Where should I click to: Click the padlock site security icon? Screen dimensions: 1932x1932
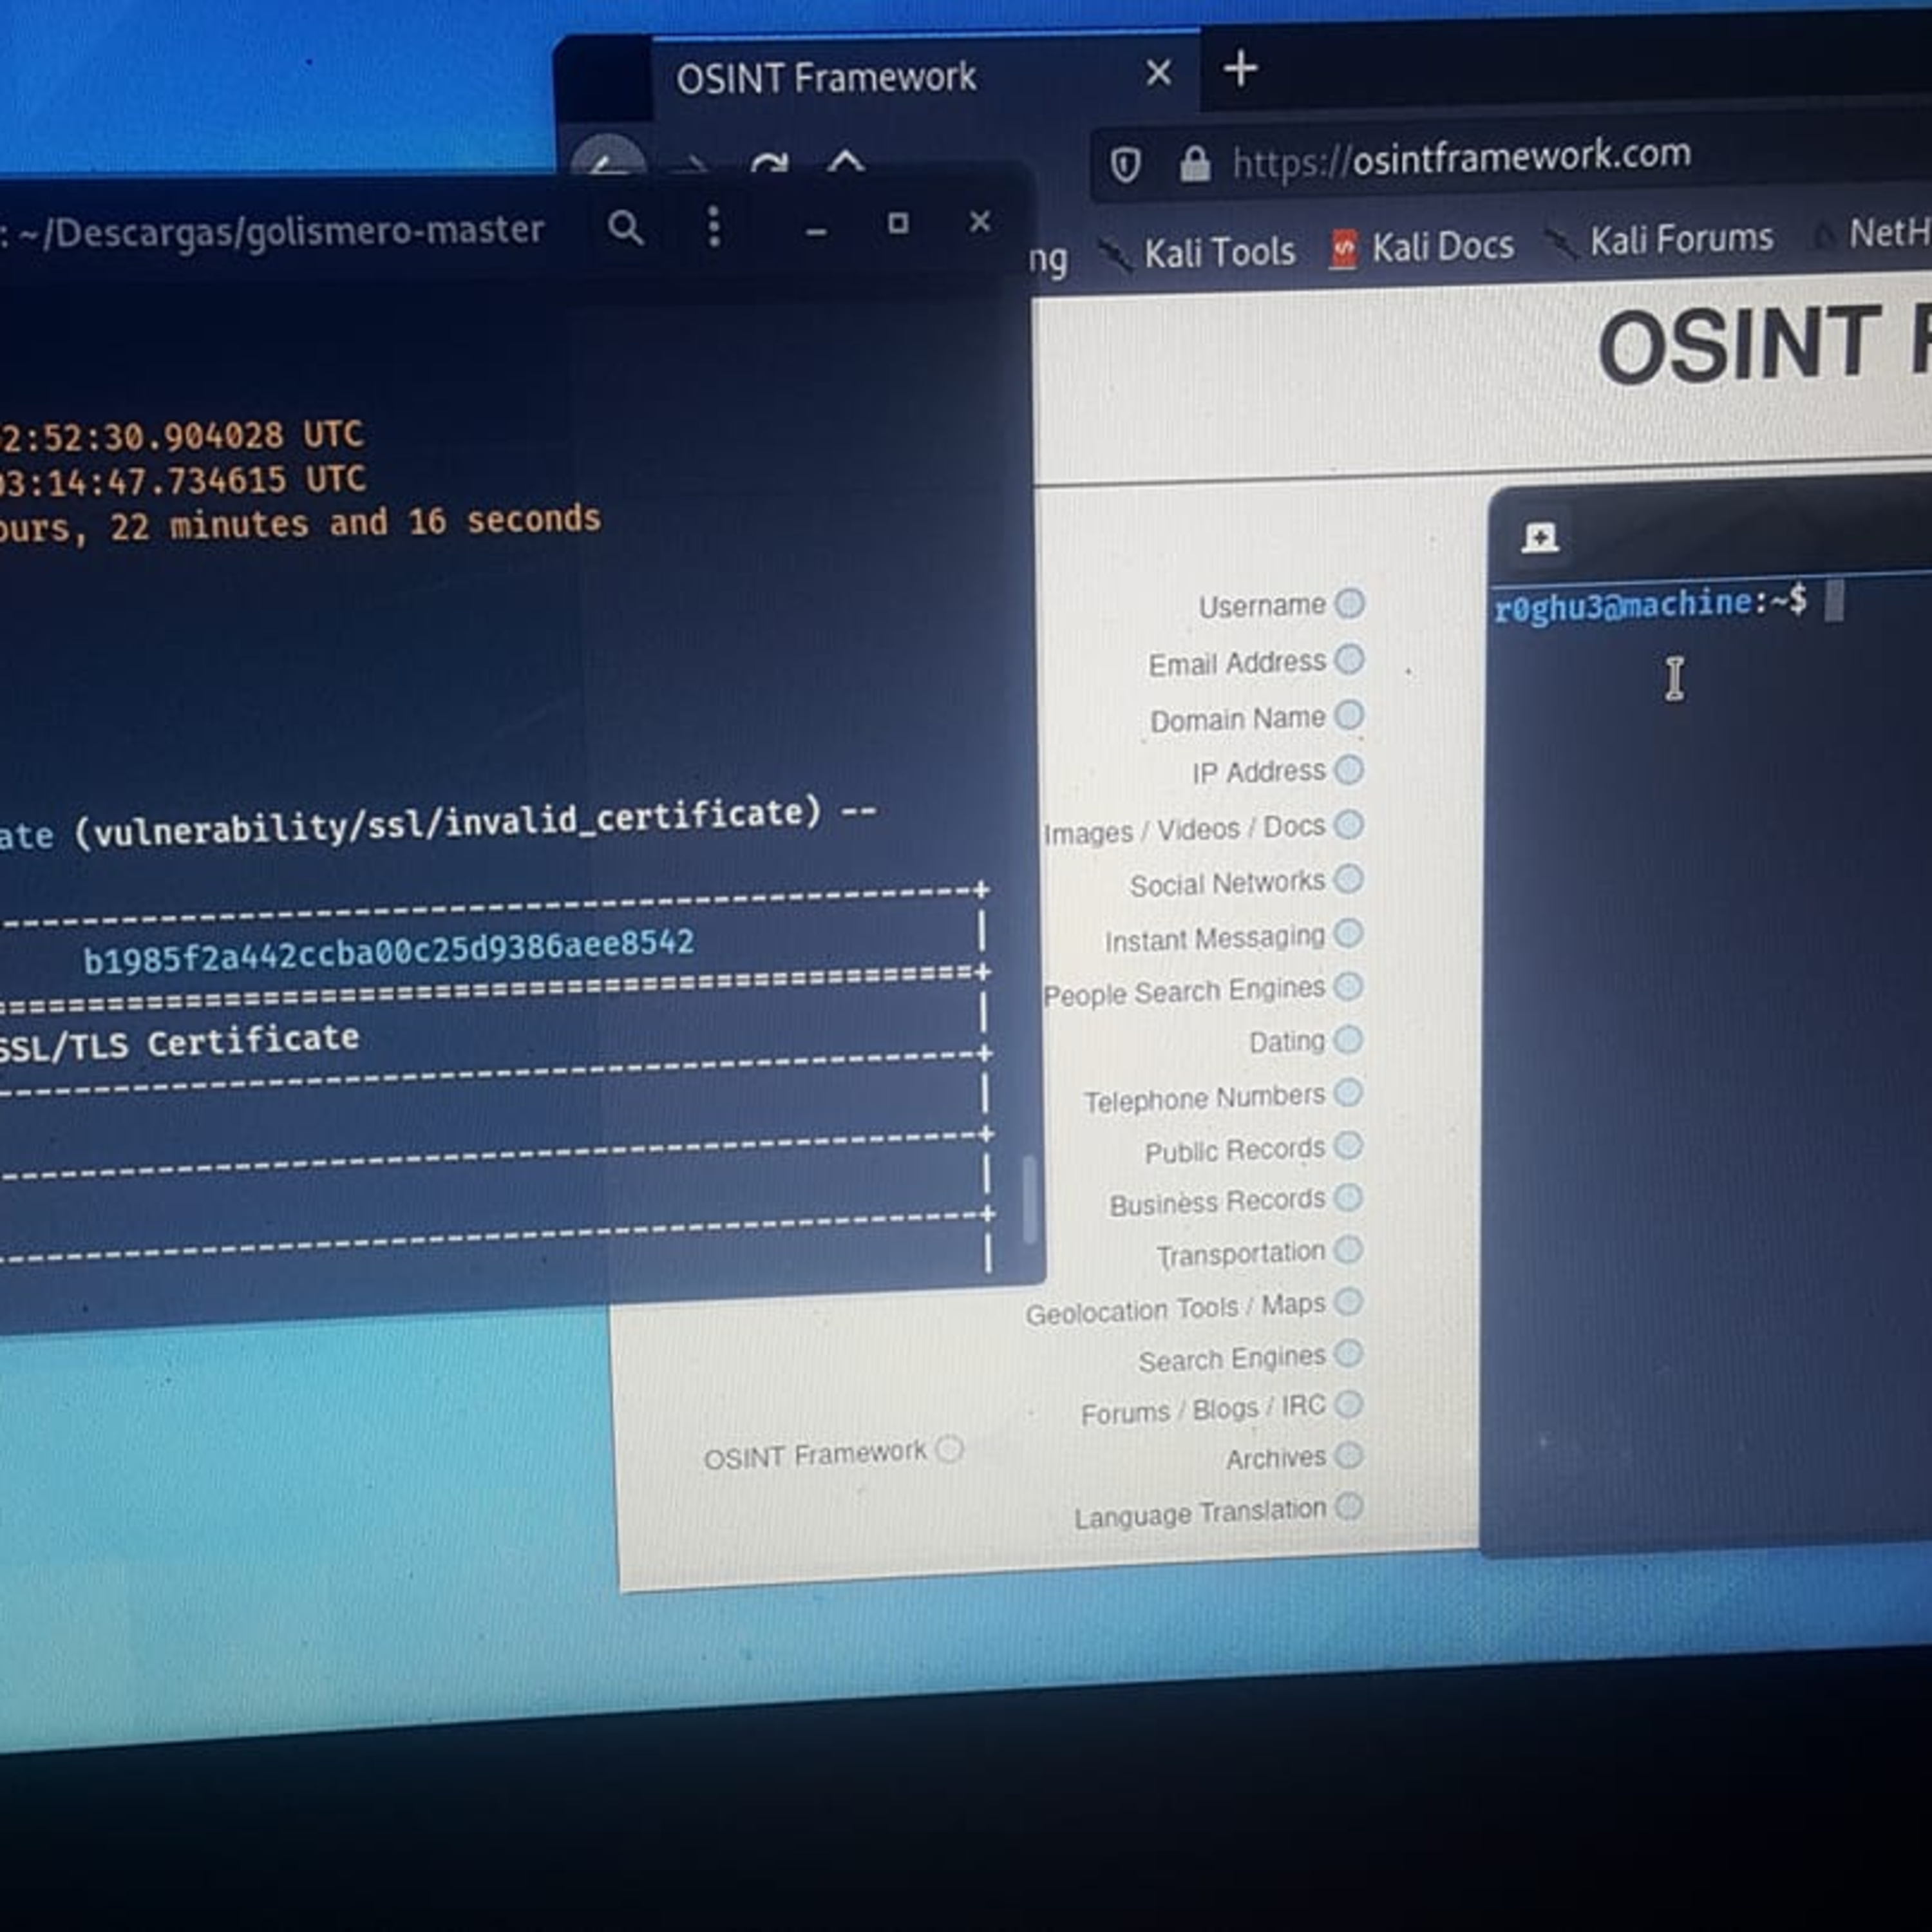[x=1194, y=163]
